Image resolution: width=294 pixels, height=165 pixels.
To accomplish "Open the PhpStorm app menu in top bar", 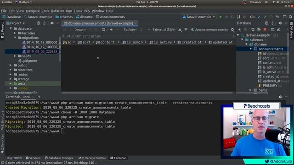I will 23,2.
